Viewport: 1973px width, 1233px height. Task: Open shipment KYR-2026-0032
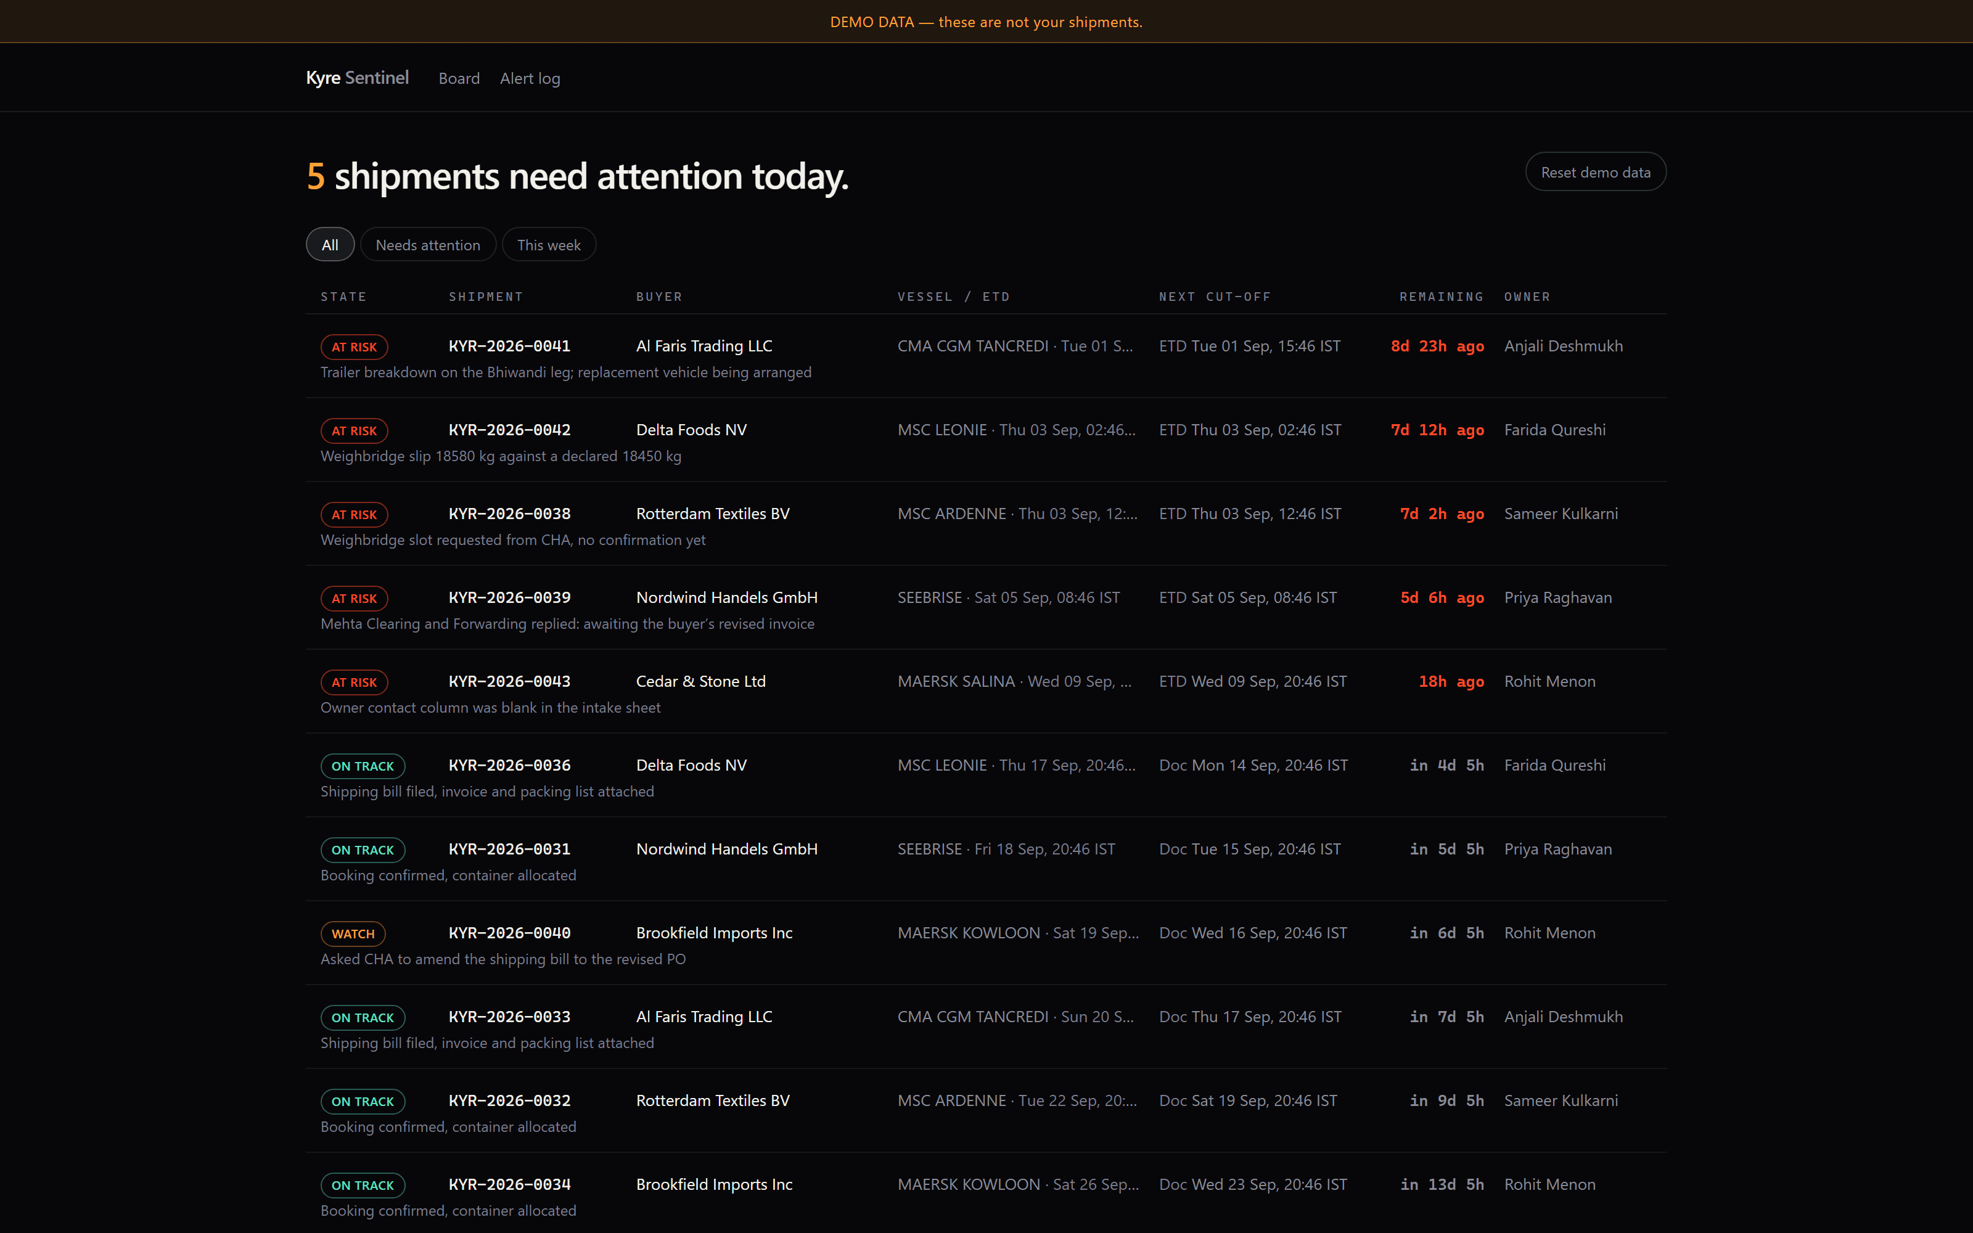tap(509, 1101)
